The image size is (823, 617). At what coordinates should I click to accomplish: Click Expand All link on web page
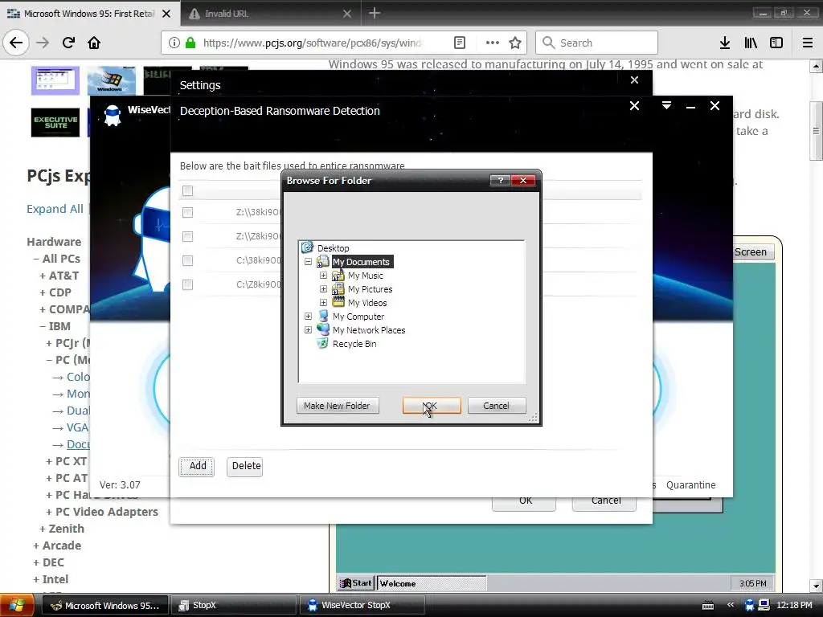(55, 209)
